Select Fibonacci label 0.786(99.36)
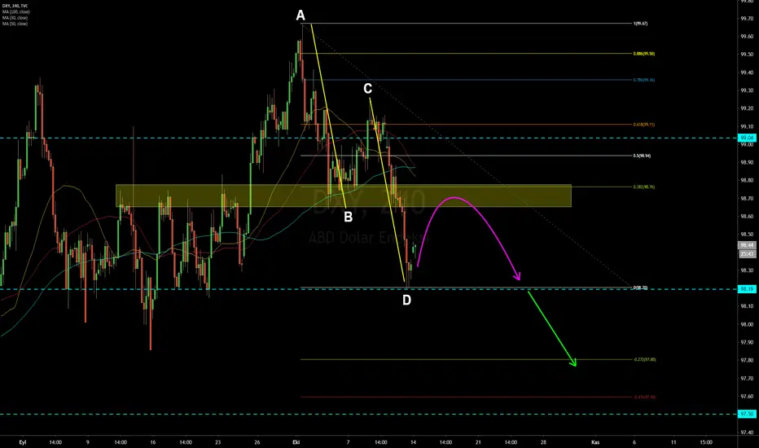This screenshot has width=759, height=448. 644,80
